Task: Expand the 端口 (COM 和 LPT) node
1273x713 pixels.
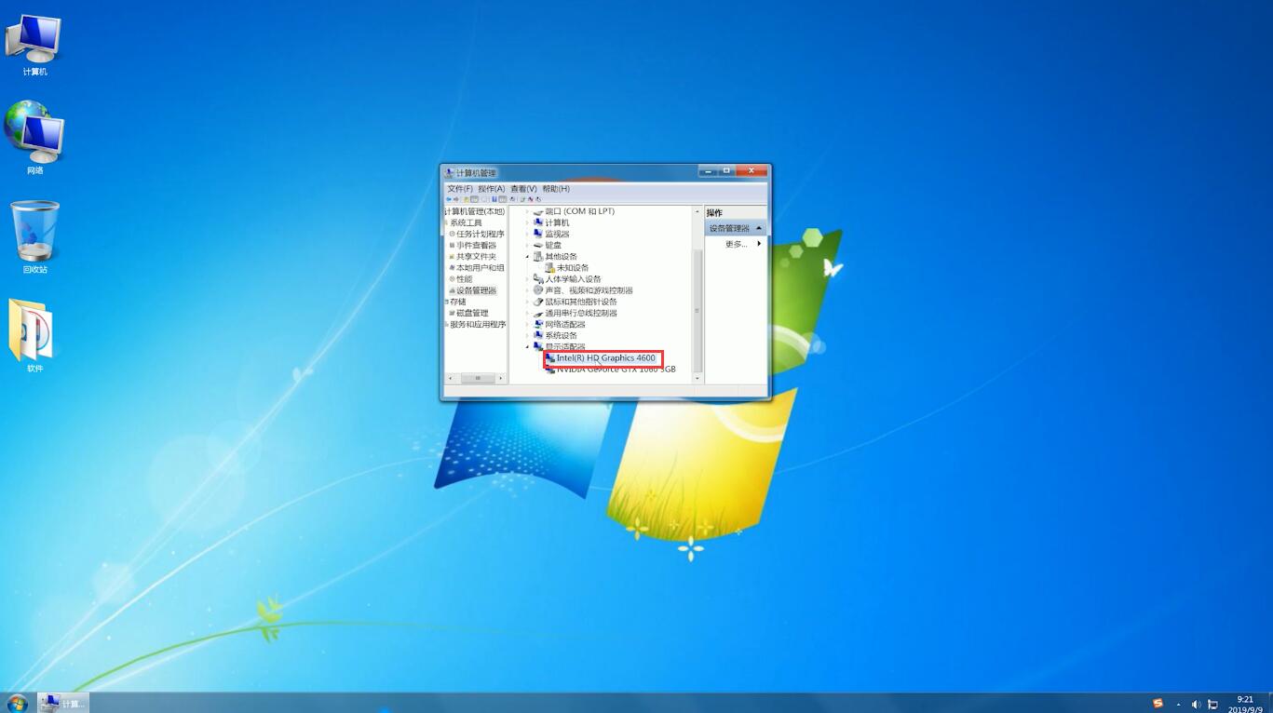Action: [x=527, y=211]
